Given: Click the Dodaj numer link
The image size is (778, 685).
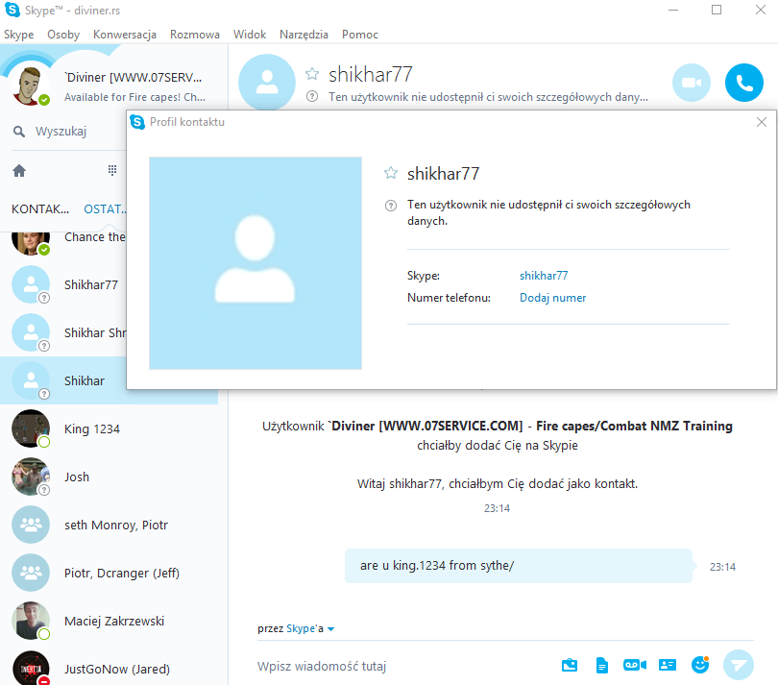Looking at the screenshot, I should (x=552, y=298).
